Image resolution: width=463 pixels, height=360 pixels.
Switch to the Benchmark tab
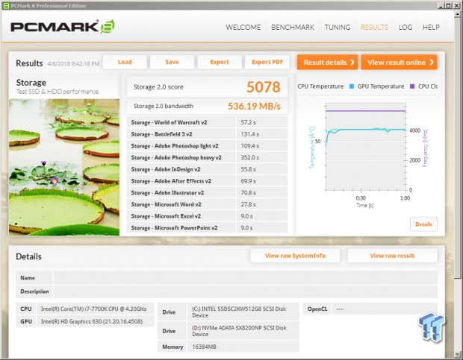[x=293, y=28]
